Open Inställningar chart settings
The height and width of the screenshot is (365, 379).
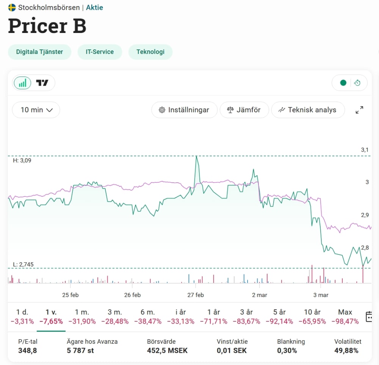[184, 110]
